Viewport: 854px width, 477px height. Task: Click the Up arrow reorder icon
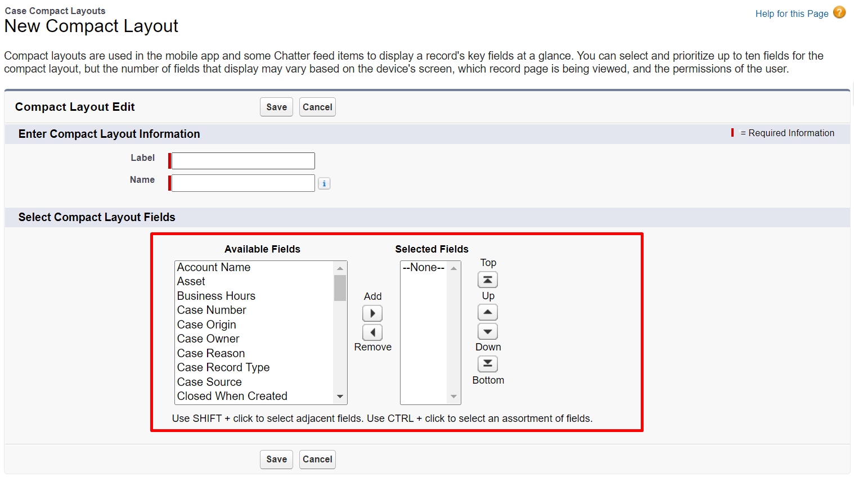click(x=487, y=312)
